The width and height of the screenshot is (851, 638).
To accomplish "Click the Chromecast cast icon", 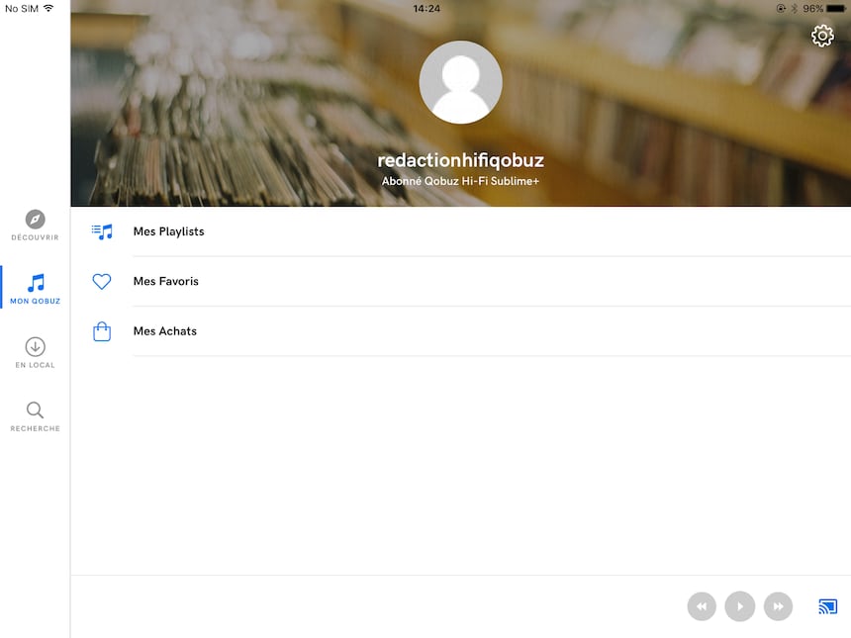I will tap(827, 606).
